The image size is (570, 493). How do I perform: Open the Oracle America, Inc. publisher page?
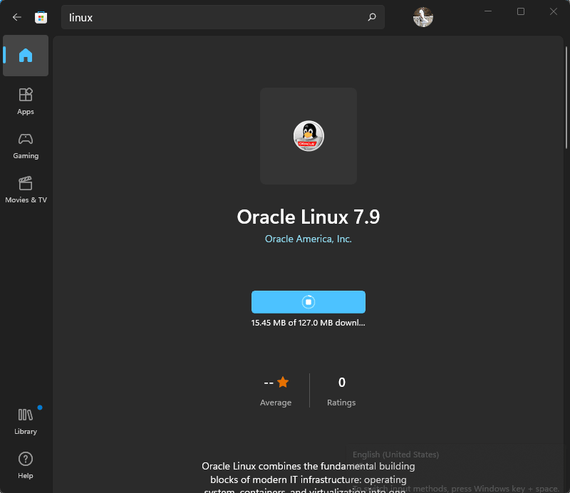308,239
